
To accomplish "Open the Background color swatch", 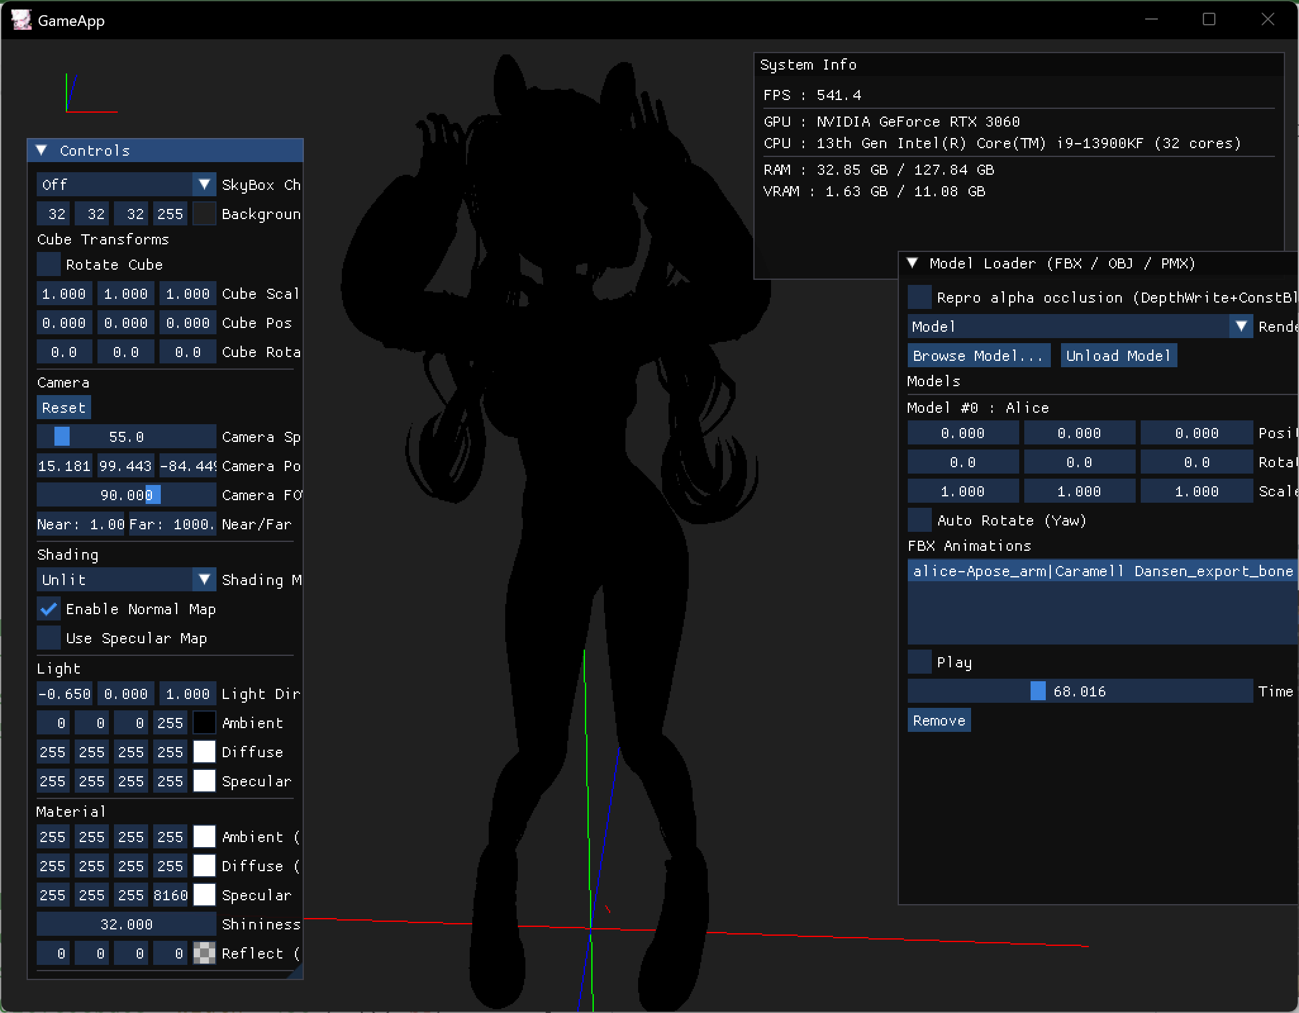I will pos(204,214).
